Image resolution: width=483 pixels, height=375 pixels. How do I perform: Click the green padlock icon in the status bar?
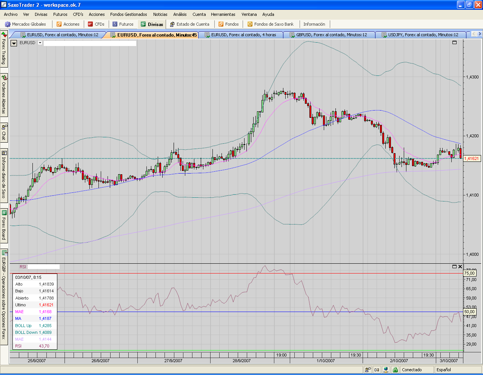[x=395, y=370]
